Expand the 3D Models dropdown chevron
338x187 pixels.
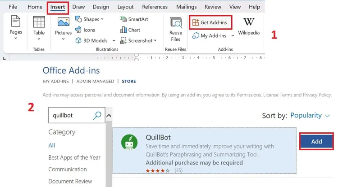coord(114,40)
